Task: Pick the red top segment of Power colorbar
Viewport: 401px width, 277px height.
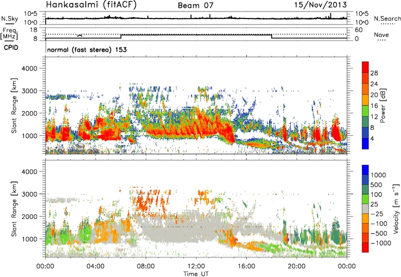Action: (x=365, y=67)
